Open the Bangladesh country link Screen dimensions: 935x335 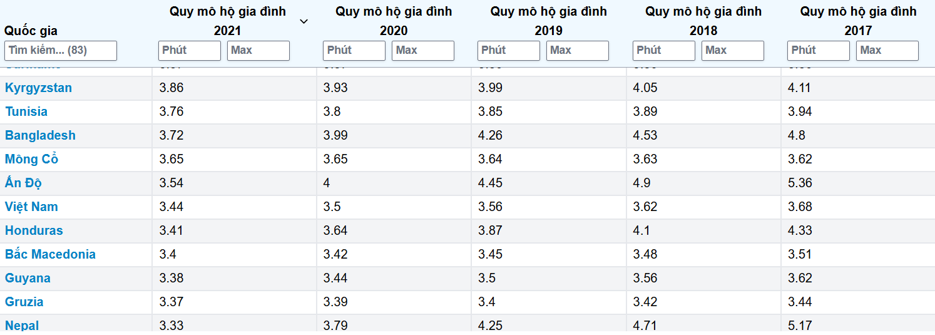click(40, 135)
